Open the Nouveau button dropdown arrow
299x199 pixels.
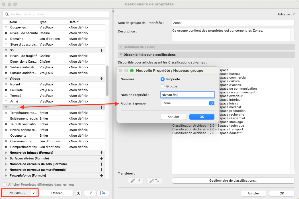click(34, 193)
